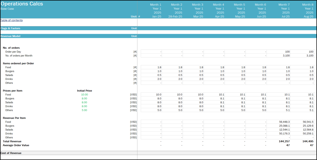Image resolution: width=317 pixels, height=160 pixels.
Task: Open the Table of contents link
Action: point(12,20)
